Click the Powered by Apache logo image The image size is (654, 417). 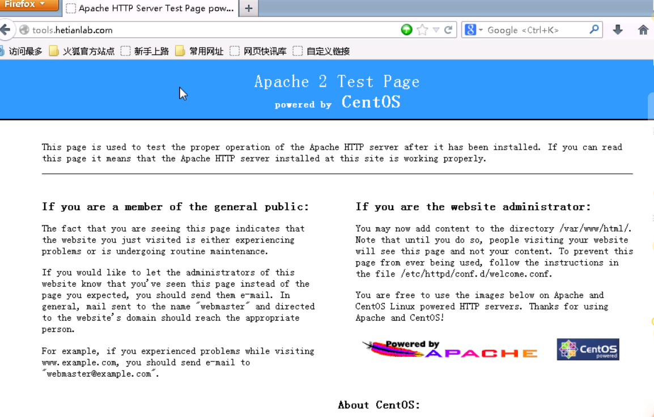(450, 349)
